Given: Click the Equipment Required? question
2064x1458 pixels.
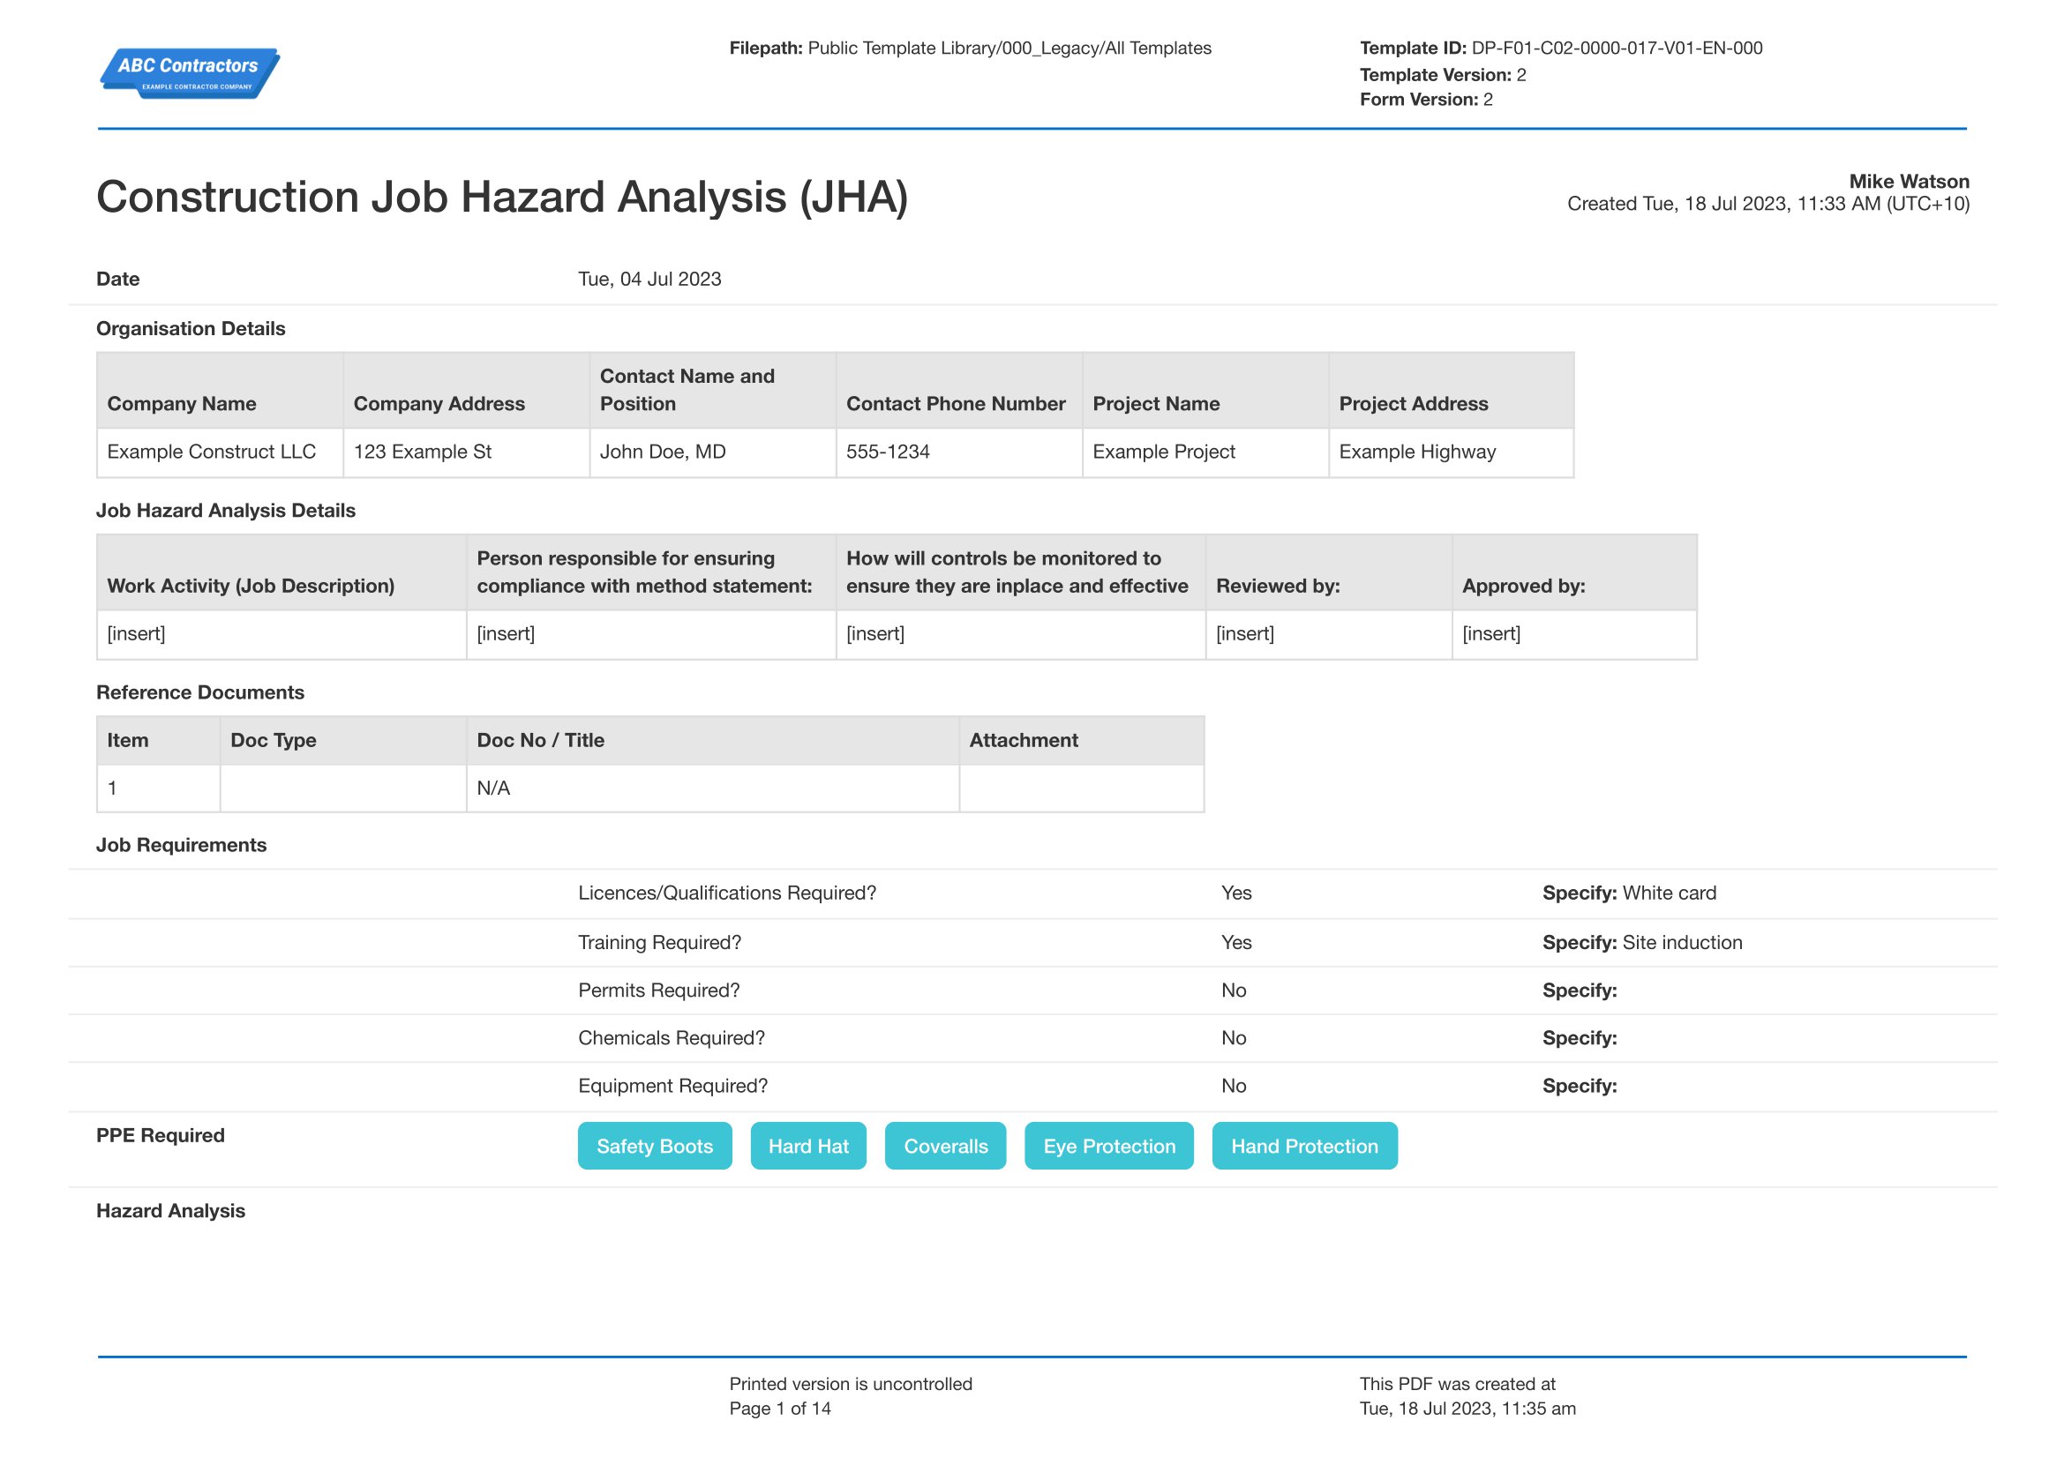Looking at the screenshot, I should tap(672, 1085).
